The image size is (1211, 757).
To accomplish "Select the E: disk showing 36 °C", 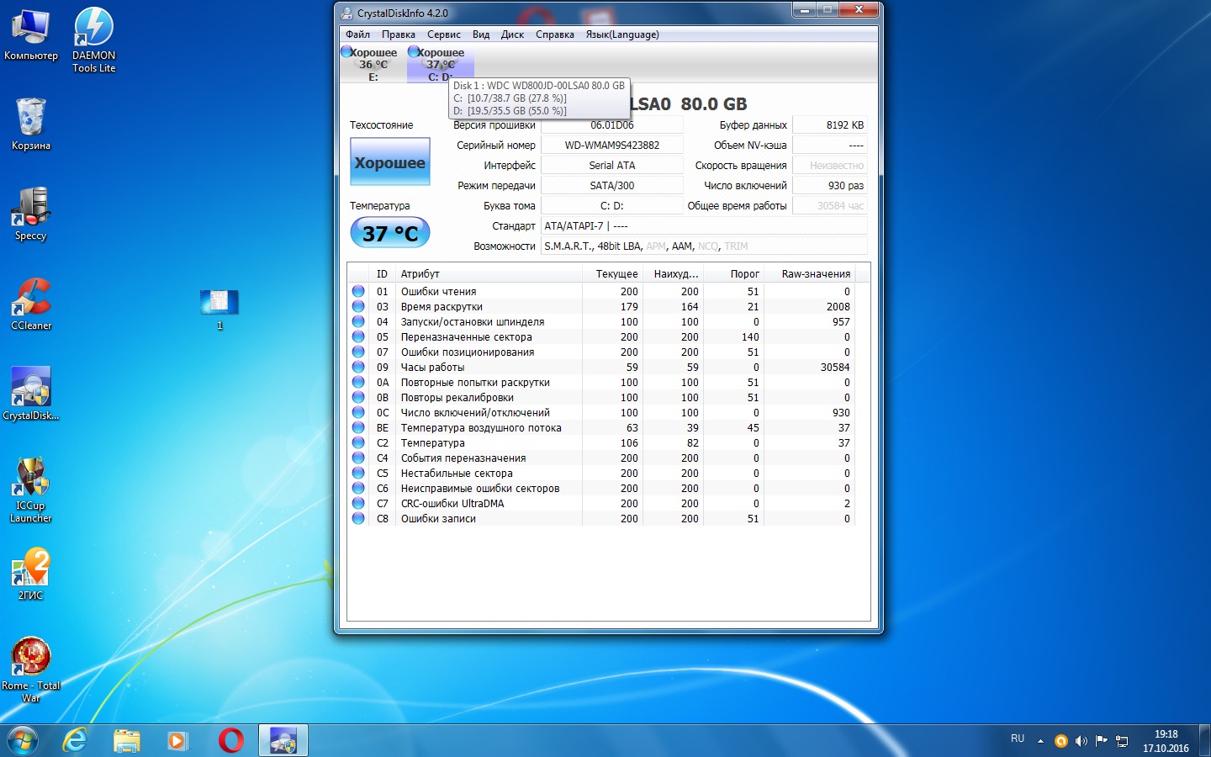I will pyautogui.click(x=373, y=64).
